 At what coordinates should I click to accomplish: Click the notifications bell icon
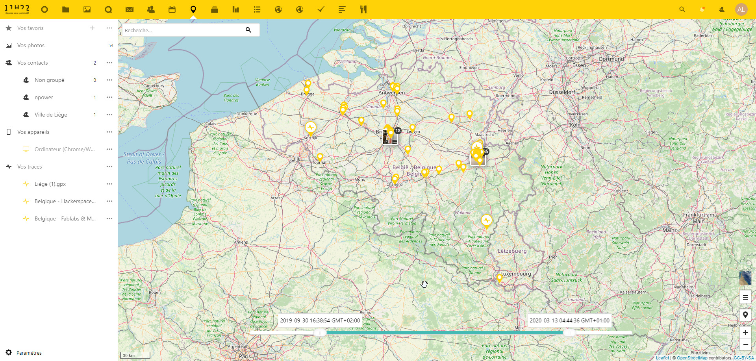pyautogui.click(x=702, y=9)
